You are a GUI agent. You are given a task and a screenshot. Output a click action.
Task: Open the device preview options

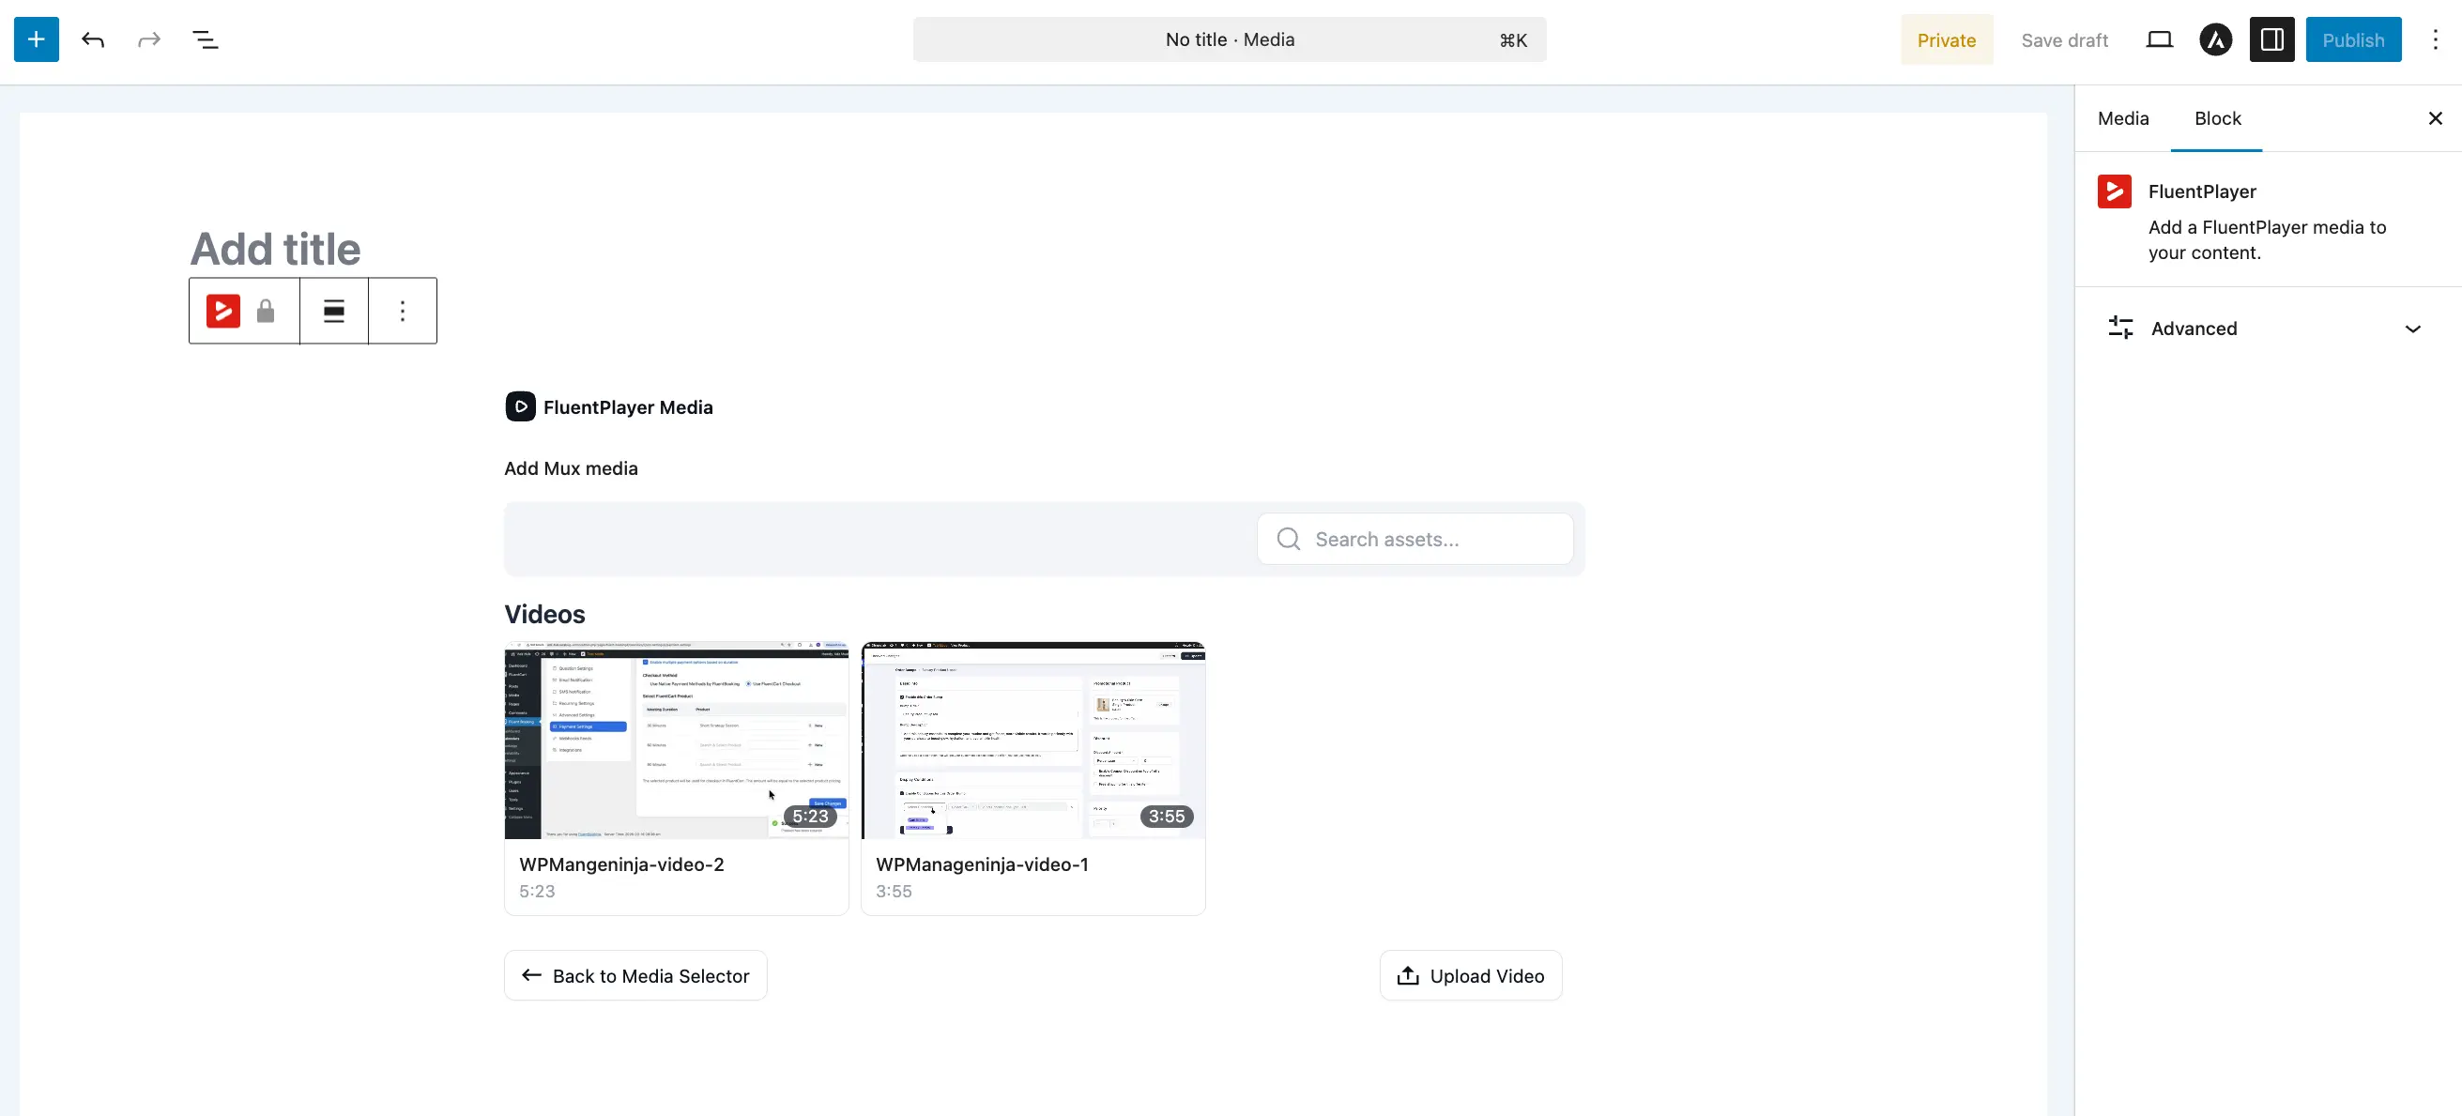coord(2159,39)
